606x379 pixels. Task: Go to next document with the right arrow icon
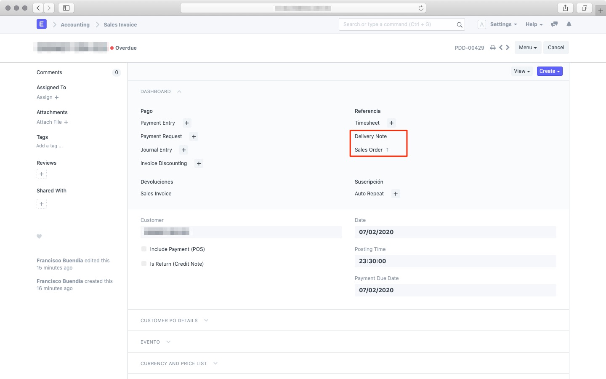point(508,48)
